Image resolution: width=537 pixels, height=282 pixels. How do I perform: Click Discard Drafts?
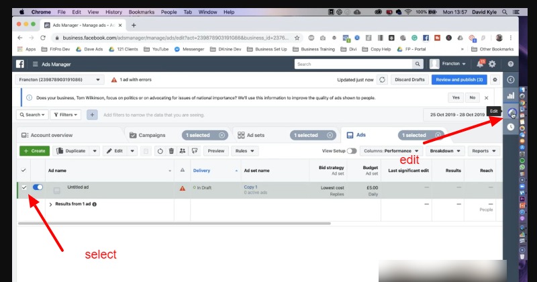[409, 80]
